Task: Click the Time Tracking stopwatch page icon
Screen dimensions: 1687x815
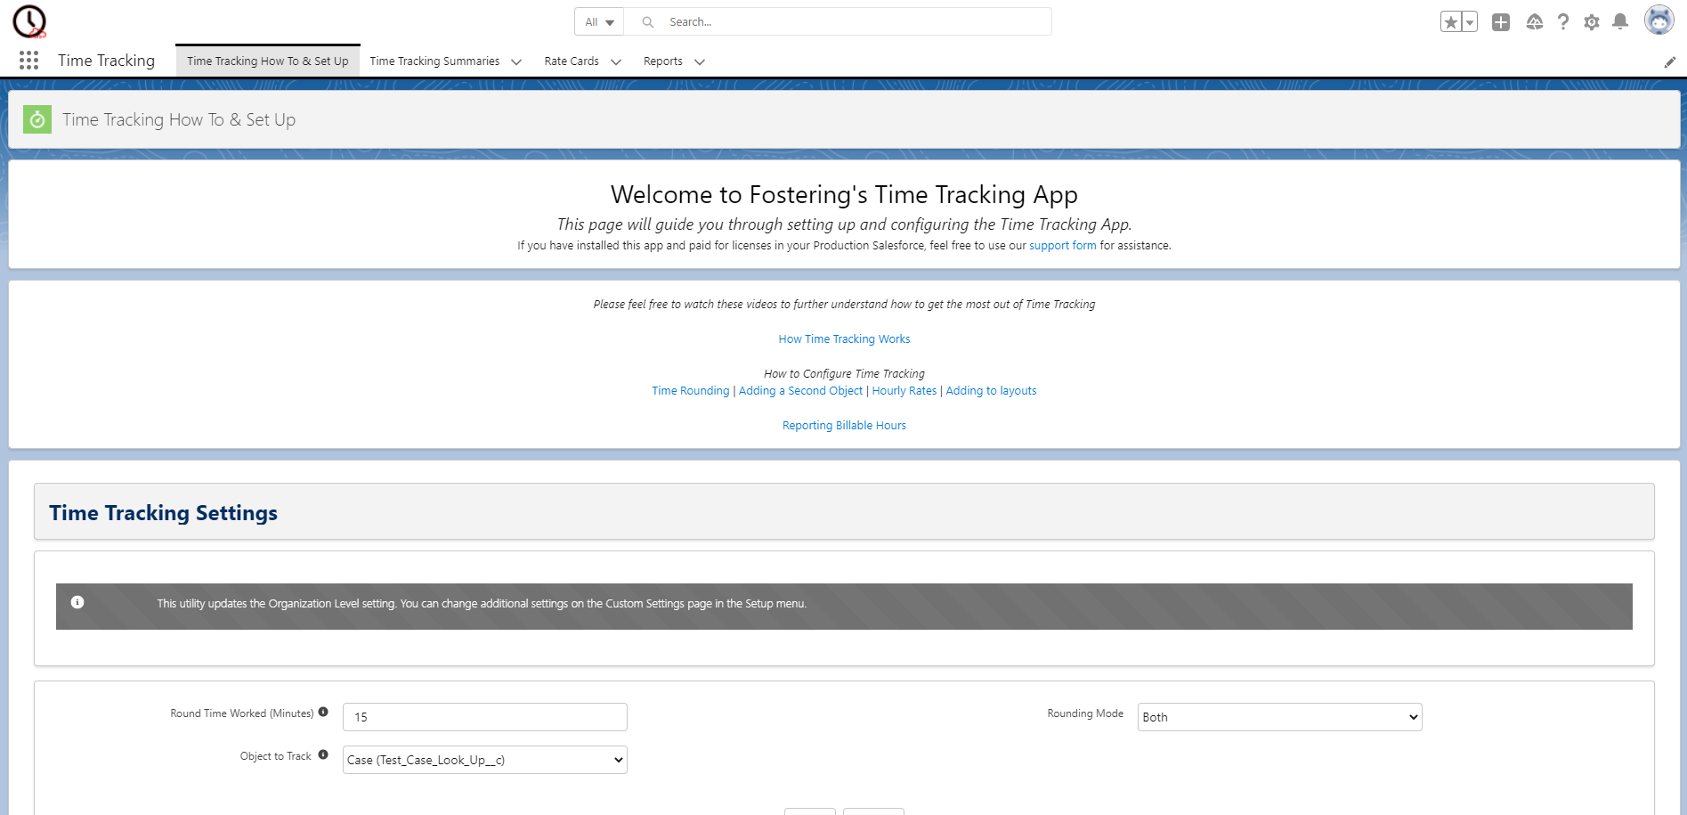Action: pyautogui.click(x=36, y=118)
